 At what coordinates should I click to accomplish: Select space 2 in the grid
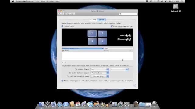[x=102, y=33]
